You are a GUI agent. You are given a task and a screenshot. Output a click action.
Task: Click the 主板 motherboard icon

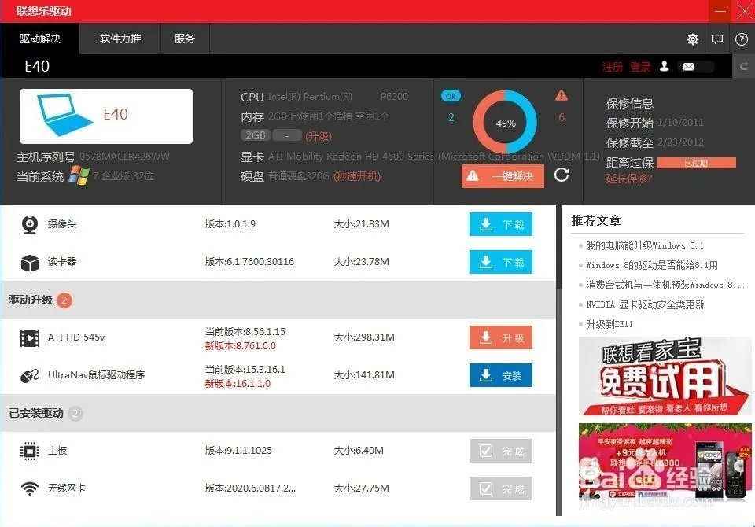pos(29,451)
